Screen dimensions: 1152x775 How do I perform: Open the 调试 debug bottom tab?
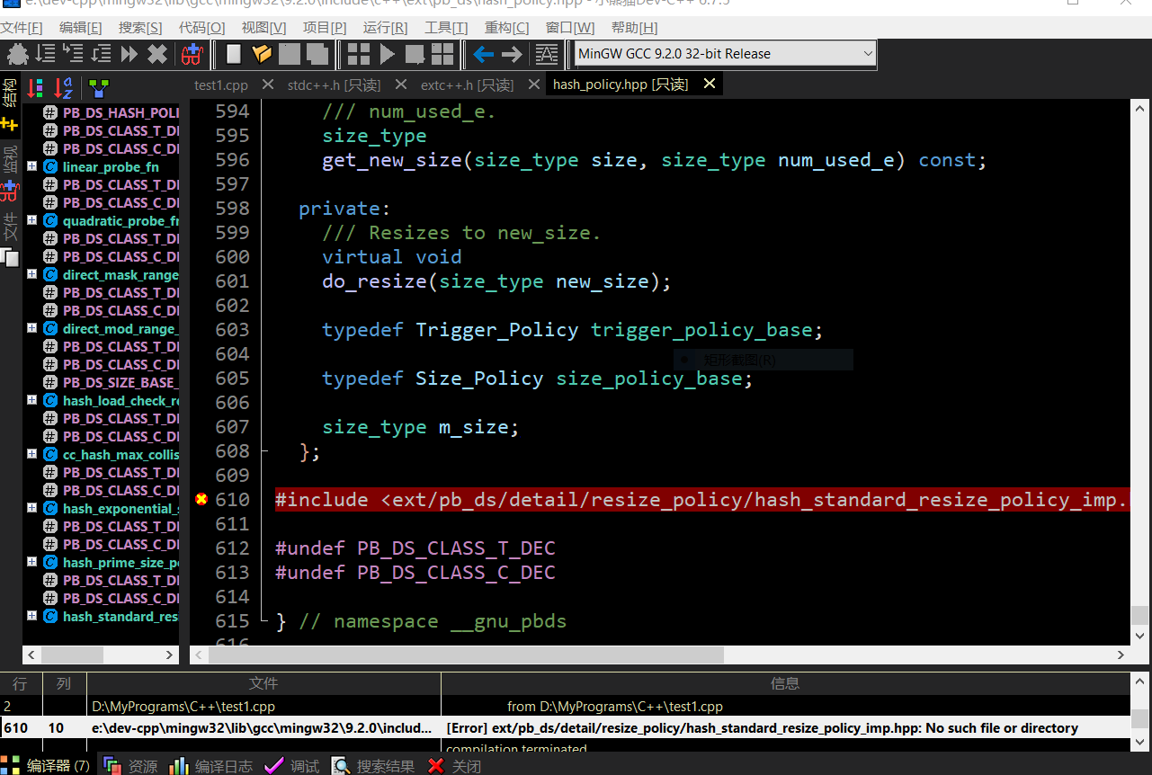coord(293,766)
